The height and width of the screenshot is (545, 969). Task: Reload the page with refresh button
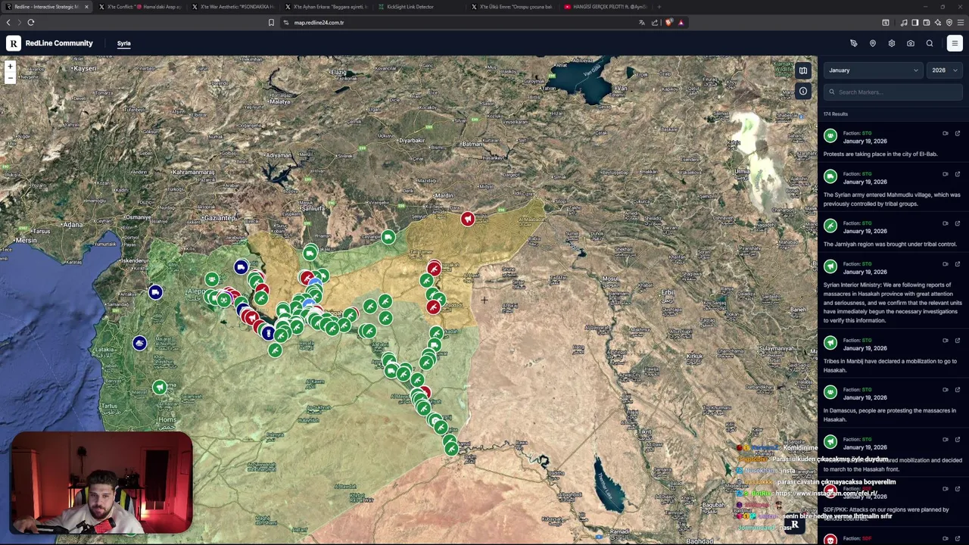point(31,23)
